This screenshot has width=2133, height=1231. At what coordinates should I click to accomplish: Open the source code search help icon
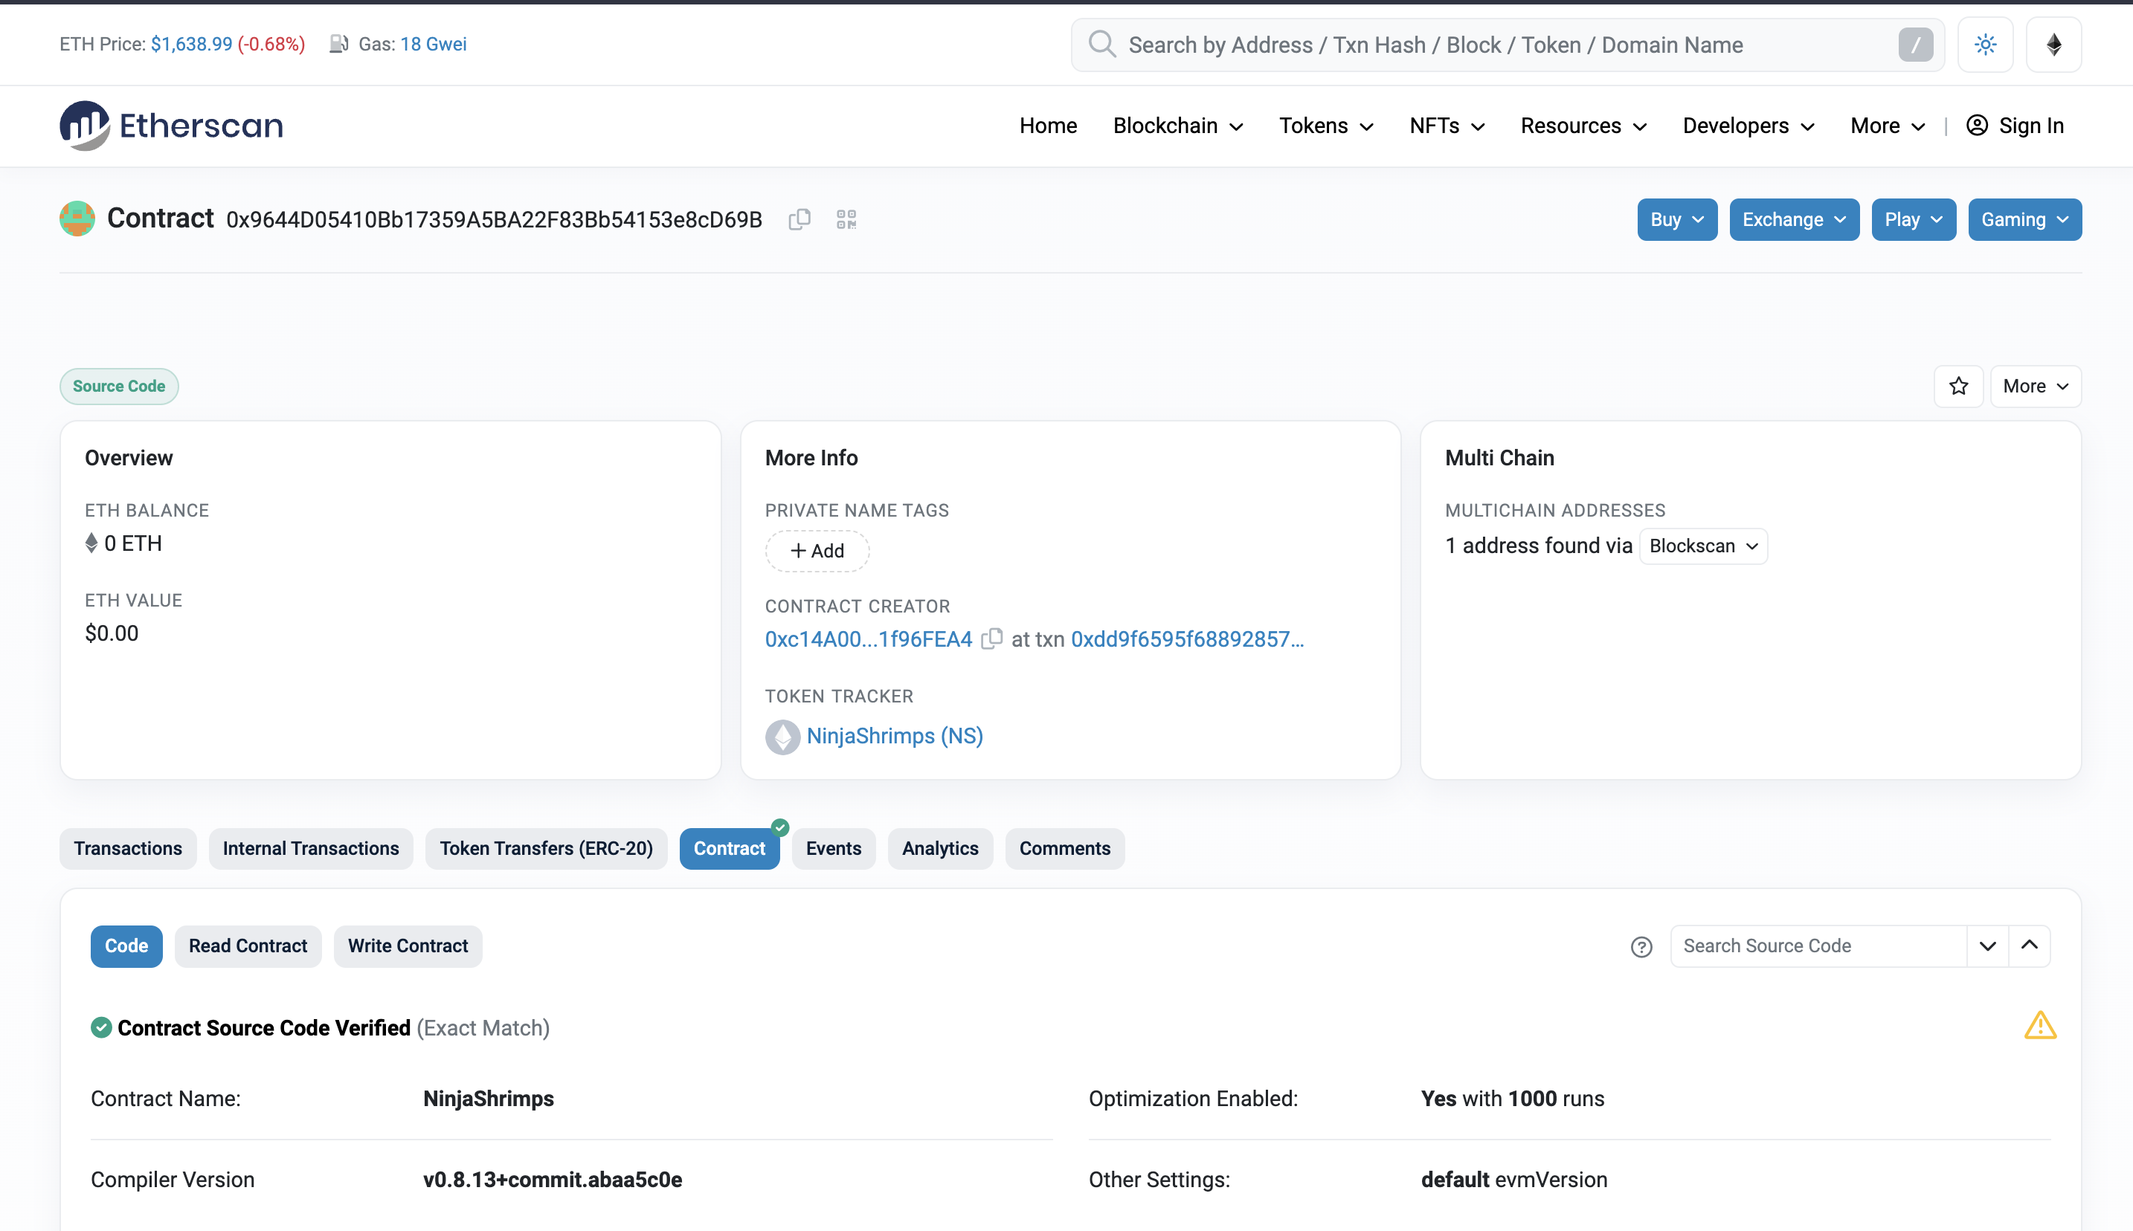[1641, 947]
